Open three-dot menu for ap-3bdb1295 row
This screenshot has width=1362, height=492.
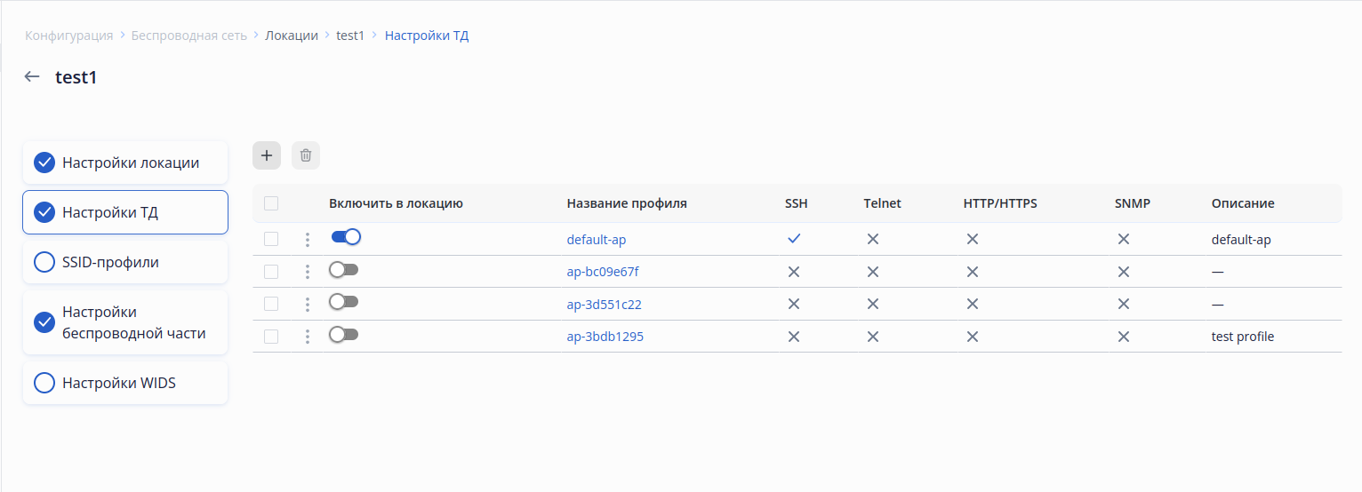(308, 337)
